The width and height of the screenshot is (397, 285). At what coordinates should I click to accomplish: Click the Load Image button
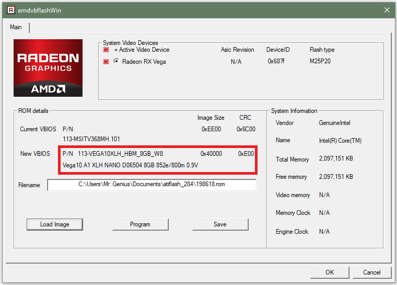tap(55, 224)
